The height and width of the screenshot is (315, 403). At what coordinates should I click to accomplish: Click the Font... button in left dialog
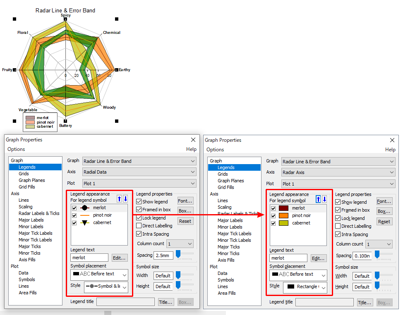pos(185,201)
